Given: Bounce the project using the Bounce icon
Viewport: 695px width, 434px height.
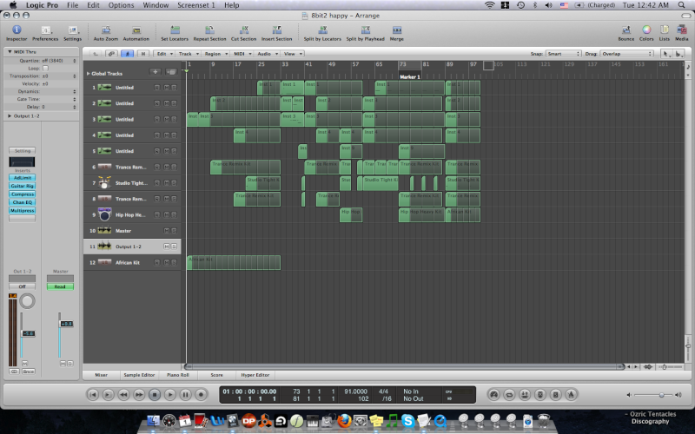Looking at the screenshot, I should tap(625, 30).
